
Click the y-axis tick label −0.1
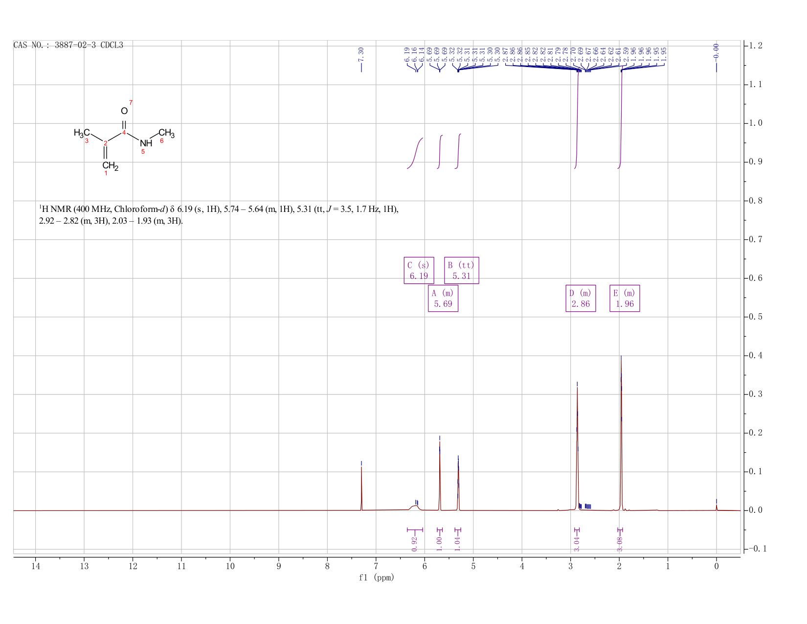click(x=758, y=549)
